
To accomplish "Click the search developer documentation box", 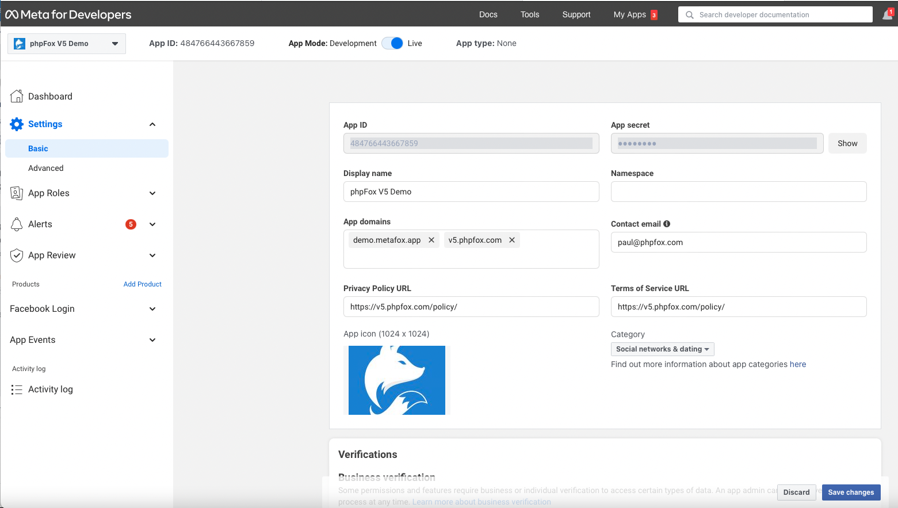I will 775,15.
